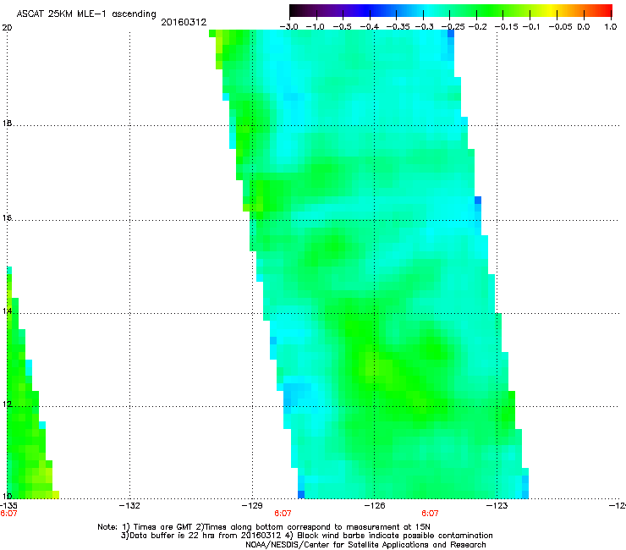Click the -0.1 color scale label
This screenshot has width=626, height=550.
click(531, 27)
